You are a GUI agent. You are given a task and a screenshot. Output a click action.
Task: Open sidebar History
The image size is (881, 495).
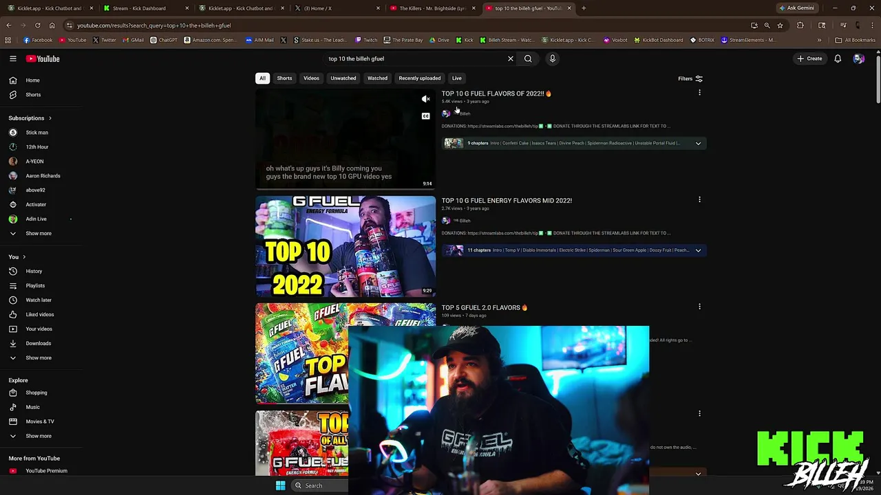click(34, 271)
